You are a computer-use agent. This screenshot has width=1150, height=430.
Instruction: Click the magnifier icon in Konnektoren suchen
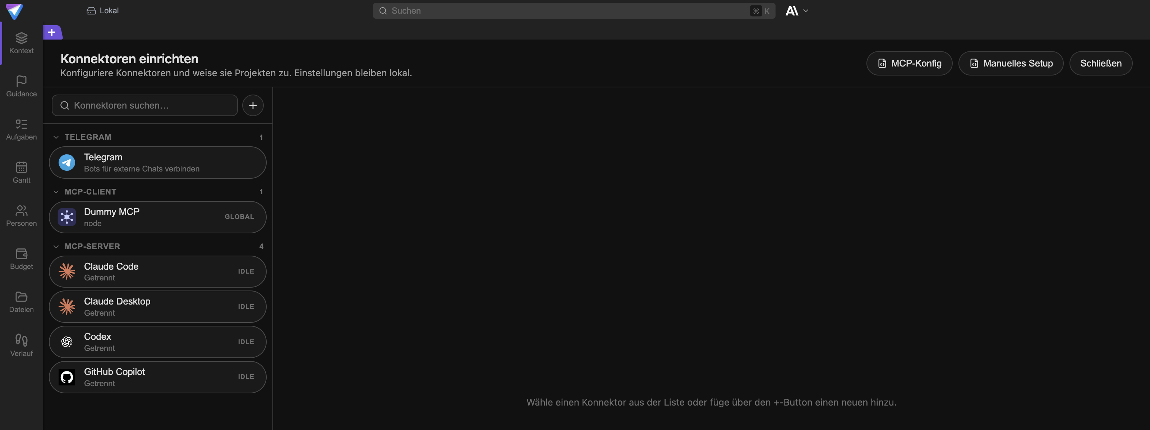(65, 105)
